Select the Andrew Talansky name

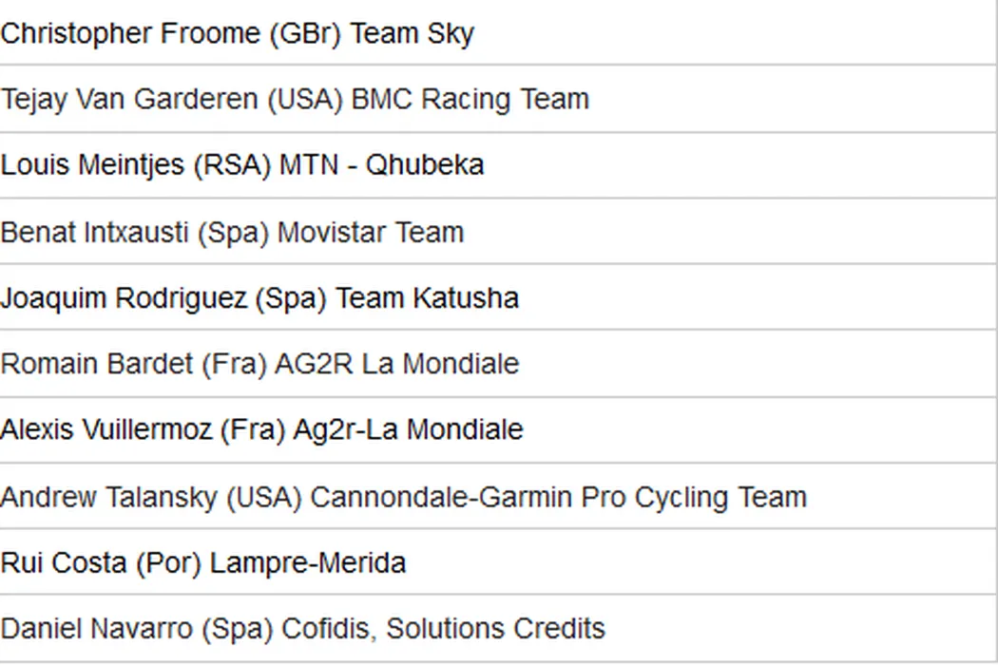pos(107,497)
